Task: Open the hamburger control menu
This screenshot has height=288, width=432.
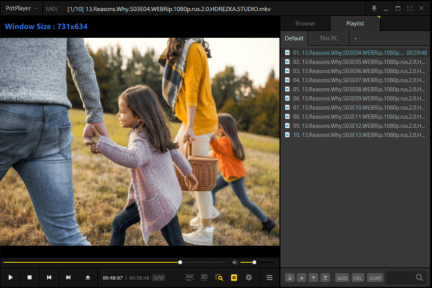Action: click(x=269, y=277)
